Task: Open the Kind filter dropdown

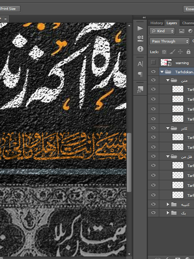Action: pyautogui.click(x=162, y=31)
